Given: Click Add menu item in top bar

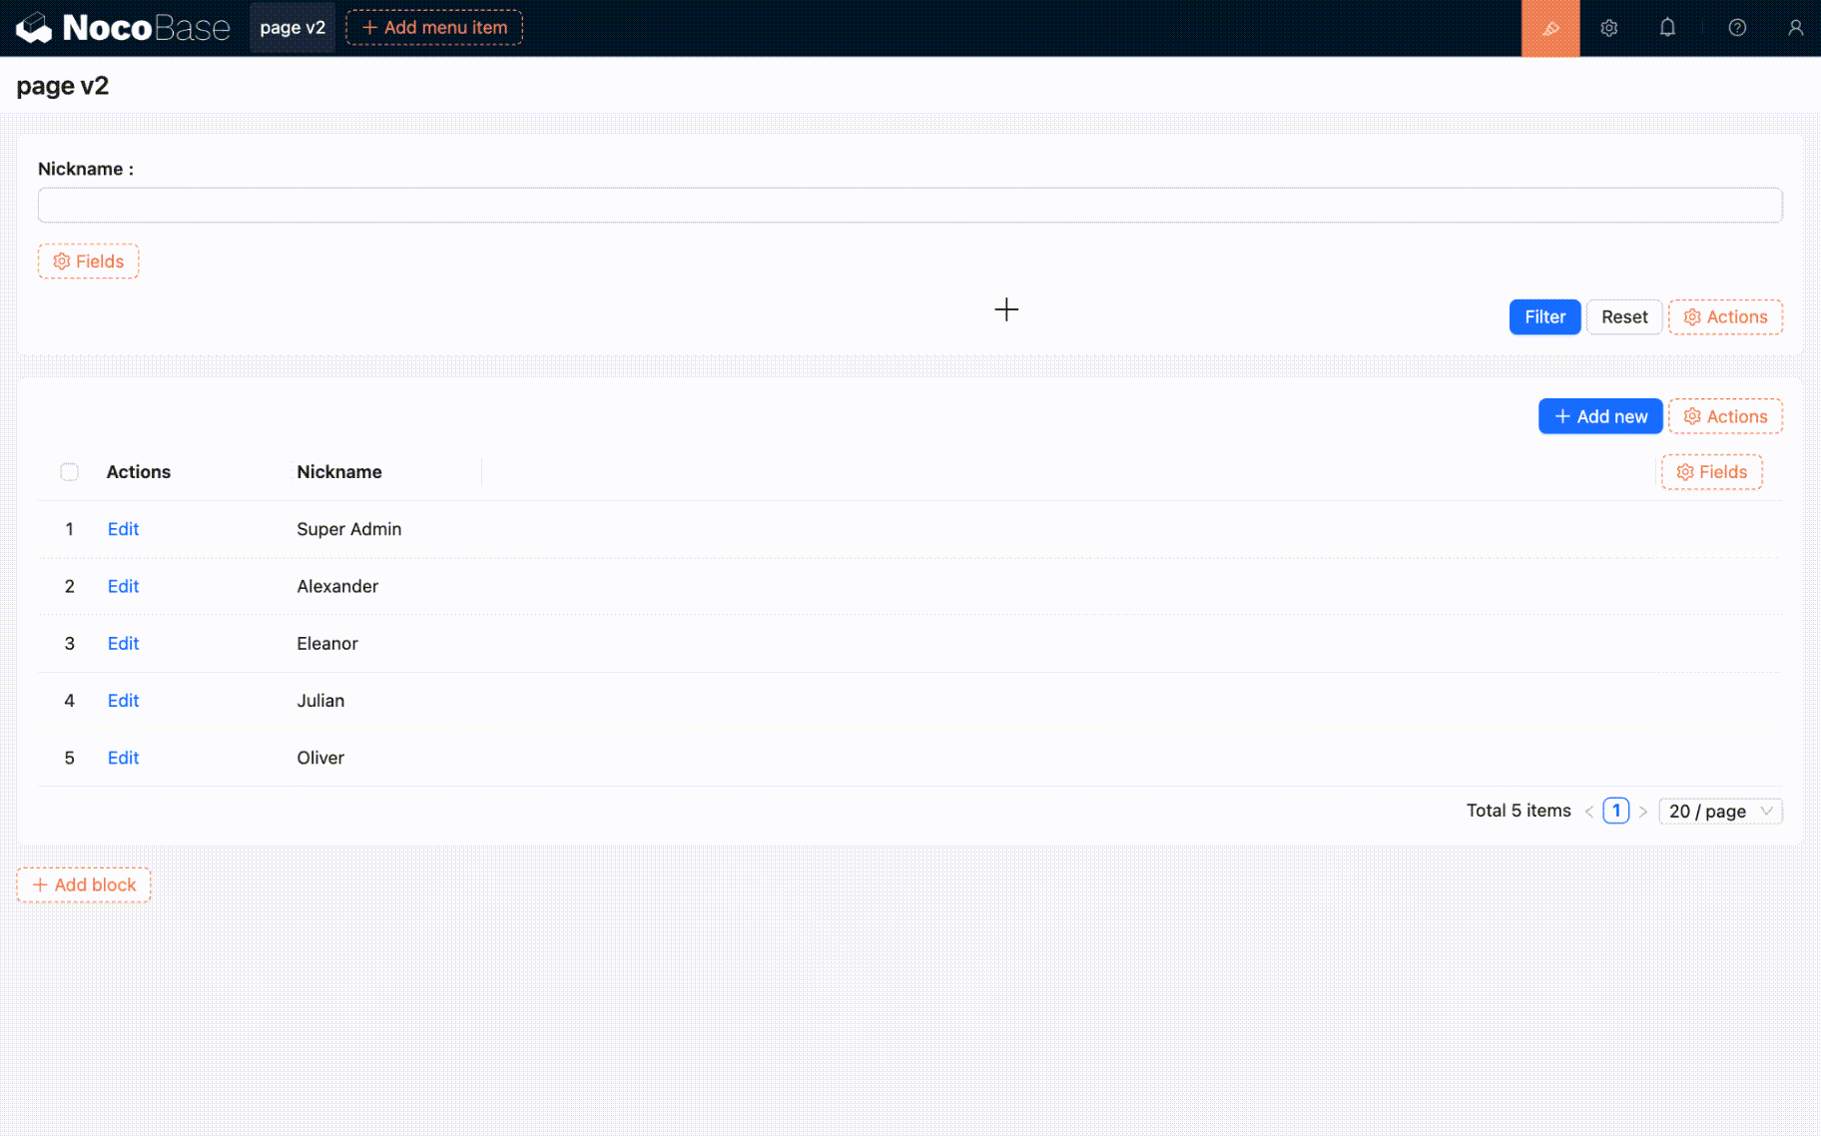Looking at the screenshot, I should (x=433, y=28).
